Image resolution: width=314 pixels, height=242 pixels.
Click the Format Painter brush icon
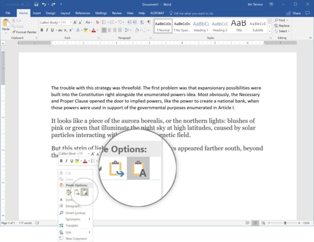click(x=14, y=32)
